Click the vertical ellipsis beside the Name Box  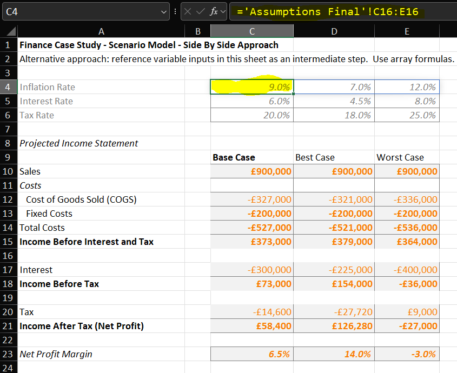pyautogui.click(x=175, y=11)
